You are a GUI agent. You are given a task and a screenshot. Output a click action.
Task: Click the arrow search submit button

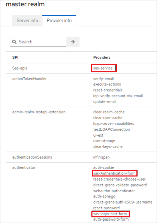tap(73, 42)
